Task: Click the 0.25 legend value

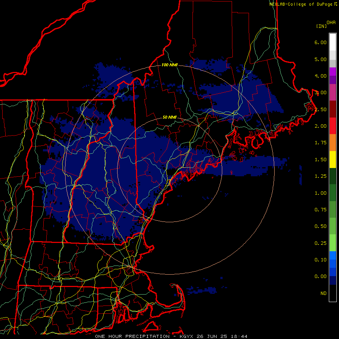Action: coord(321,243)
